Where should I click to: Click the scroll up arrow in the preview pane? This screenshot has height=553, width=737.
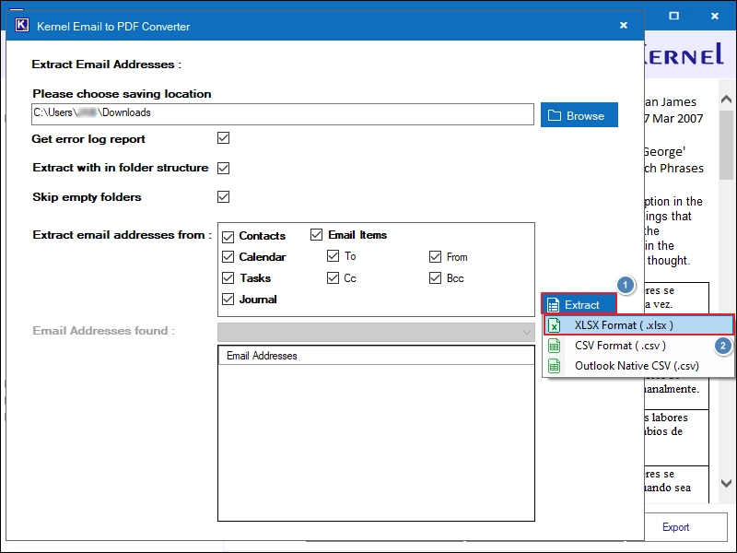[x=726, y=100]
